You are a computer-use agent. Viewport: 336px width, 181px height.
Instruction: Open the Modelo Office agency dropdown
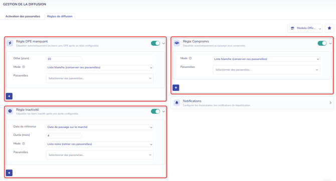point(305,28)
